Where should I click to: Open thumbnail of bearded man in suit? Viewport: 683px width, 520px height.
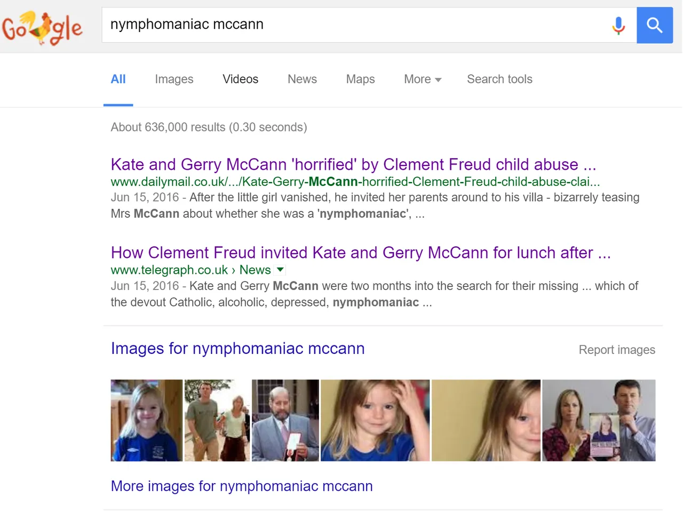click(285, 420)
